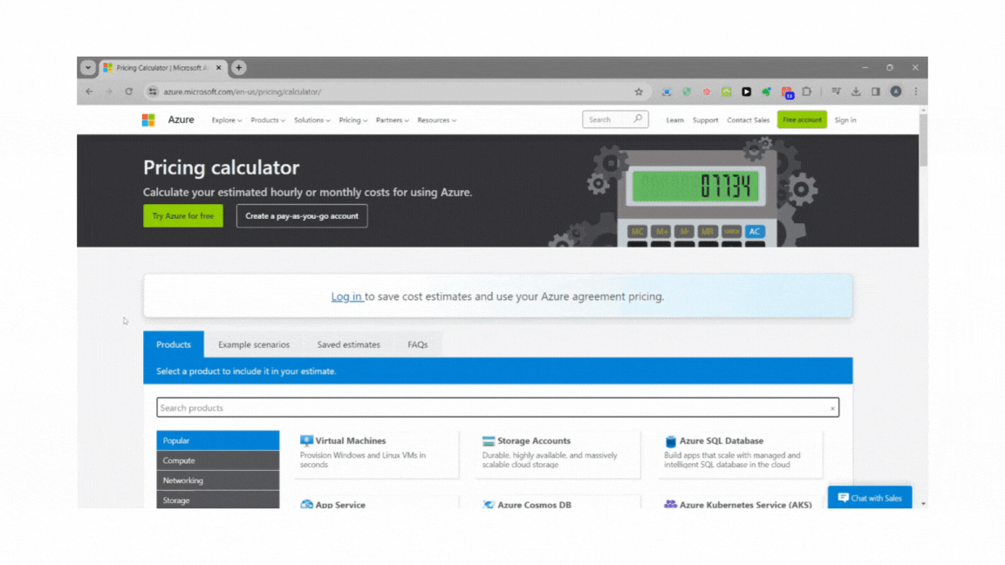This screenshot has height=565, width=1005.
Task: Expand the Pricing dropdown menu
Action: click(x=353, y=119)
